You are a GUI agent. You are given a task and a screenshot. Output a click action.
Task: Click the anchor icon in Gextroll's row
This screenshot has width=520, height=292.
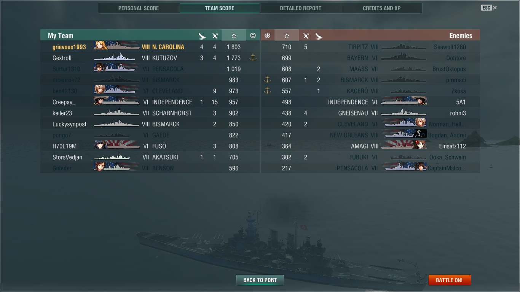click(x=252, y=58)
